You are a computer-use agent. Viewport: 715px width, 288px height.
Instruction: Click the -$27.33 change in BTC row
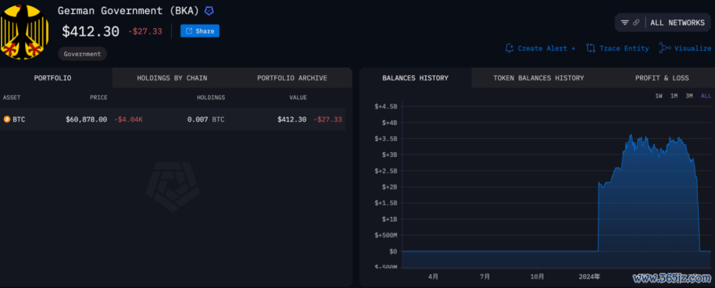point(328,119)
